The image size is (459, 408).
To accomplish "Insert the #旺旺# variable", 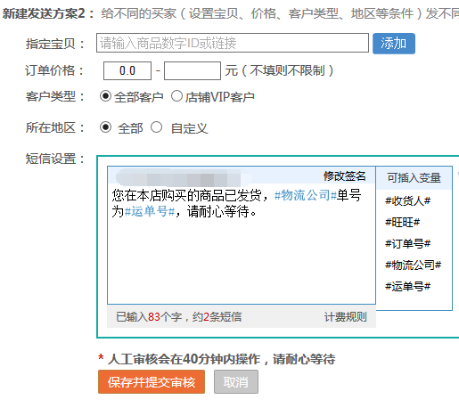I will coord(402,222).
